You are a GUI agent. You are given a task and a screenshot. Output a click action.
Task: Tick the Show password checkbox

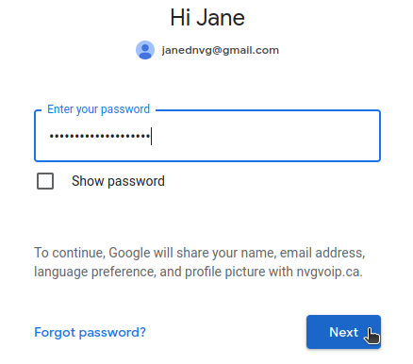[45, 181]
